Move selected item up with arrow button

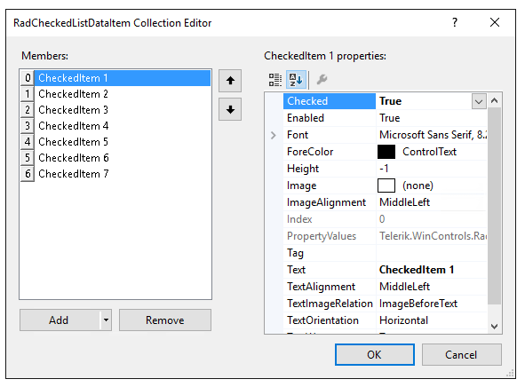tap(230, 81)
